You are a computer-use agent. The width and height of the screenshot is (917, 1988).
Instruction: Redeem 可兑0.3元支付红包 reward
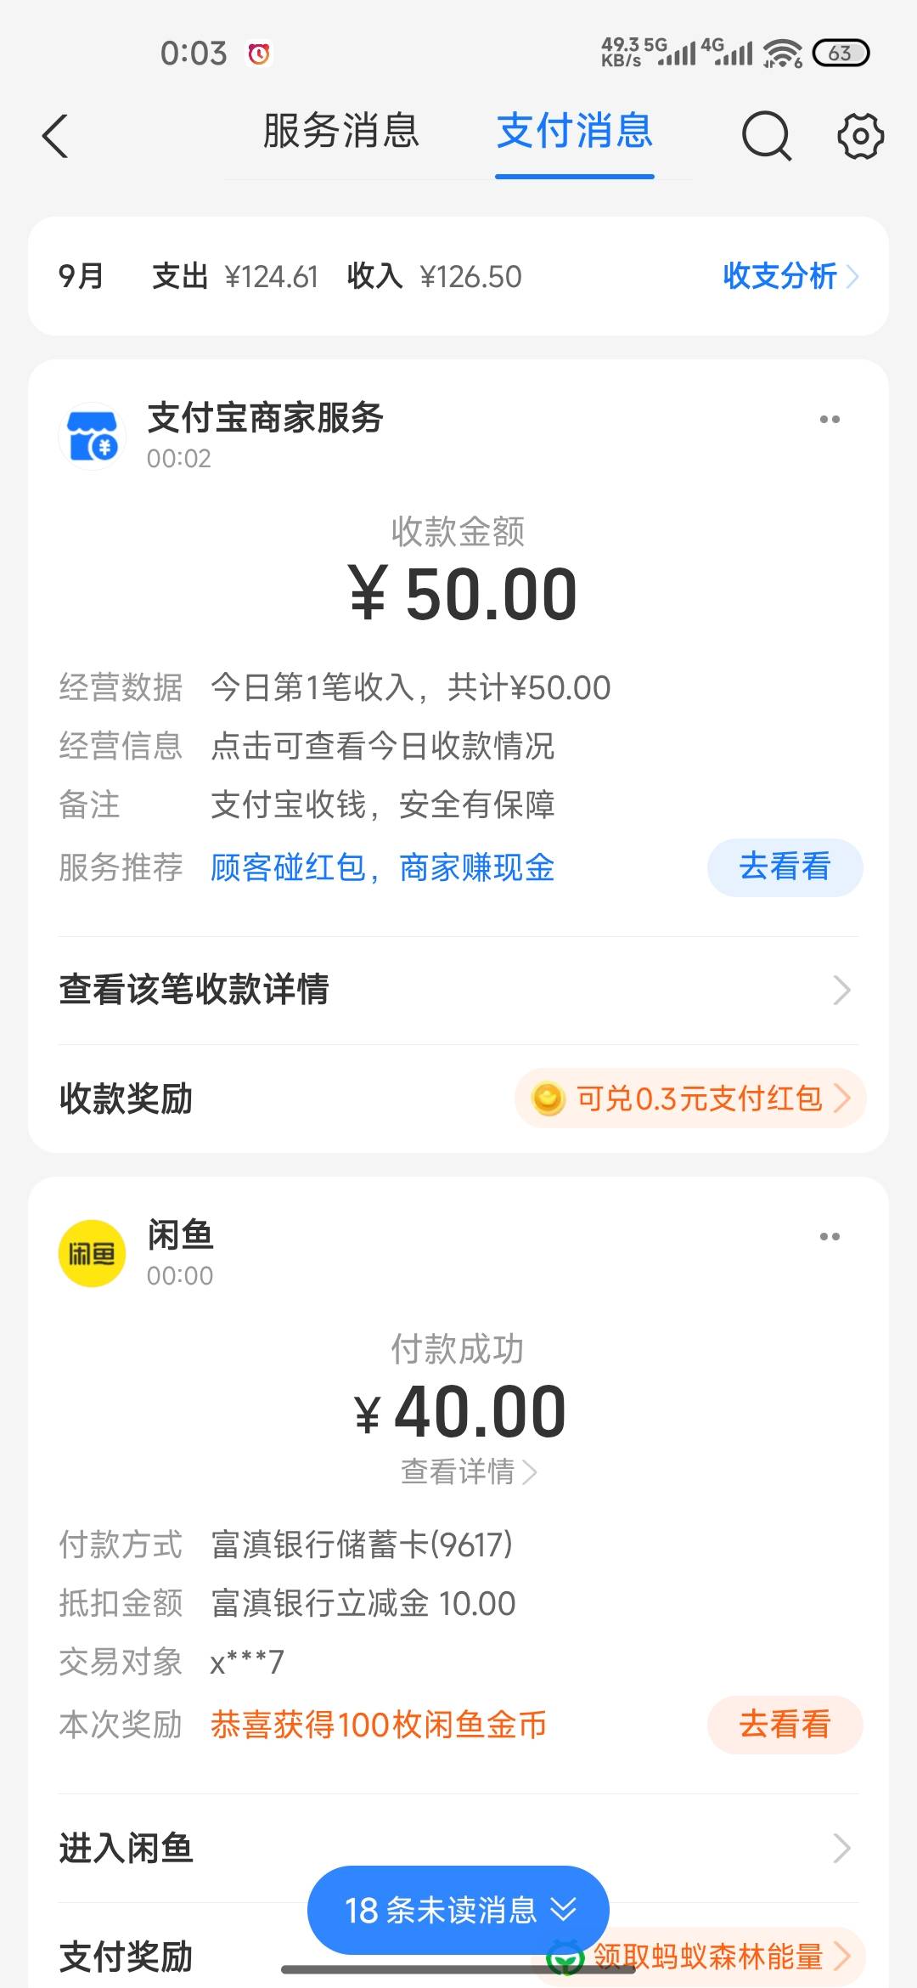pyautogui.click(x=690, y=1098)
